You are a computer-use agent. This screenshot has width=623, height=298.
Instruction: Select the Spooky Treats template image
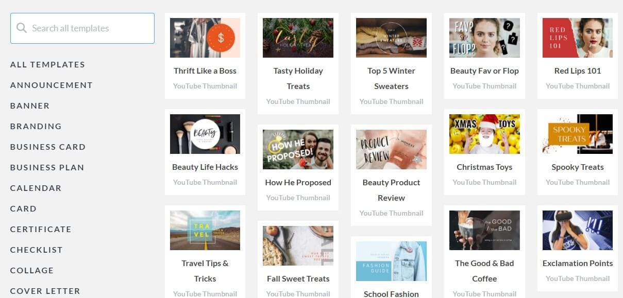coord(578,134)
